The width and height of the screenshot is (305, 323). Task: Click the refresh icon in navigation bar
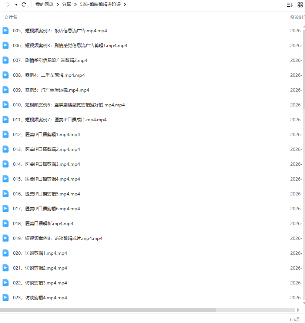(x=24, y=4)
